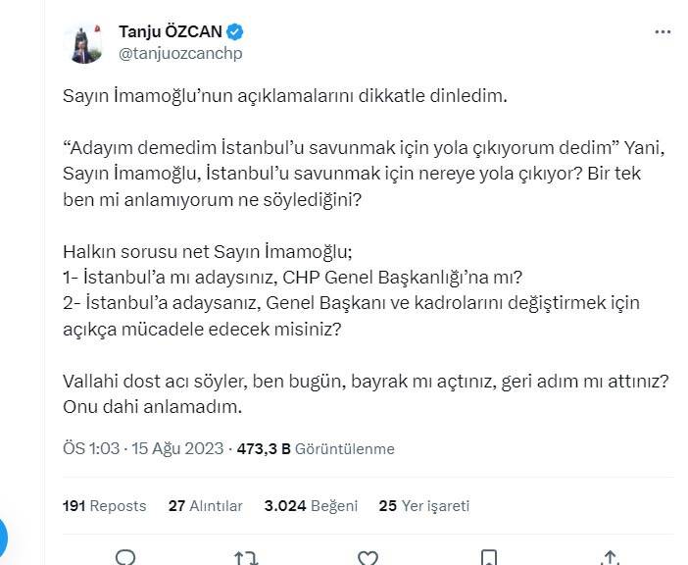Open the 27 Alıntılar quotes list

click(x=205, y=506)
